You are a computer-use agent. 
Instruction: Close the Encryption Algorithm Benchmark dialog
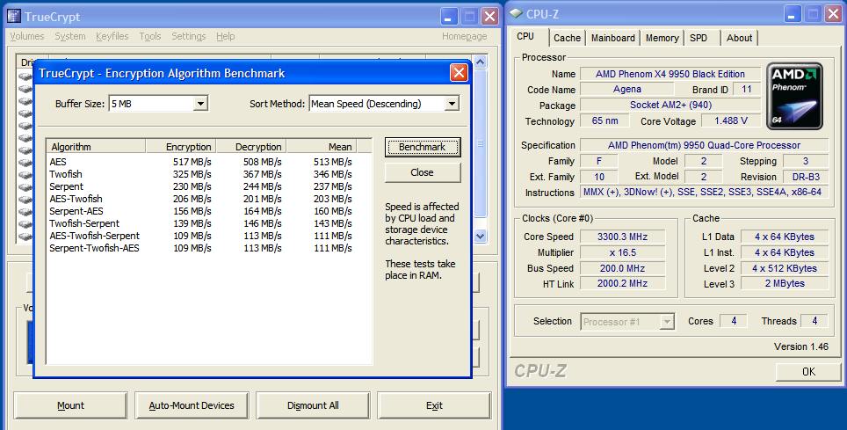459,72
